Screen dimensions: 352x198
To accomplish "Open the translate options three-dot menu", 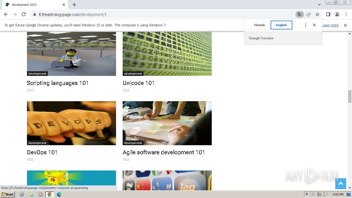I will click(306, 25).
